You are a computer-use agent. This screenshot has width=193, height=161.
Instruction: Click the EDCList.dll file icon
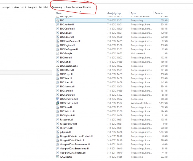click(58, 62)
